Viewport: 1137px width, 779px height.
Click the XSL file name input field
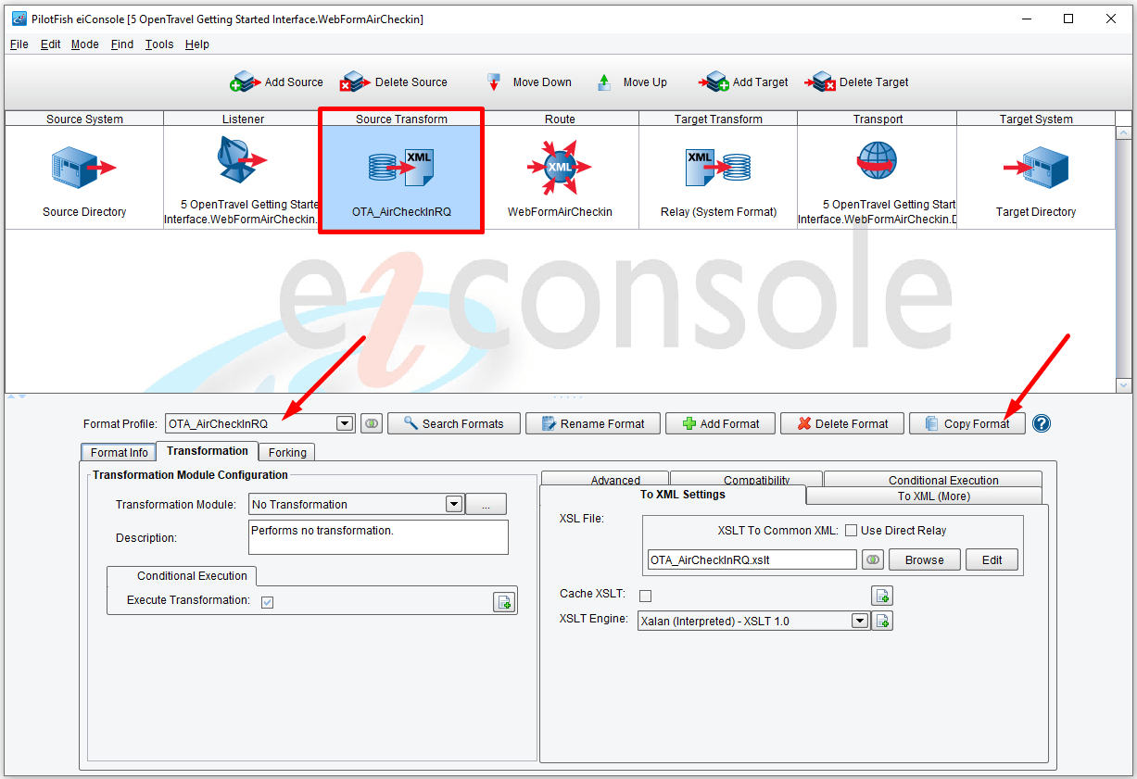[752, 559]
